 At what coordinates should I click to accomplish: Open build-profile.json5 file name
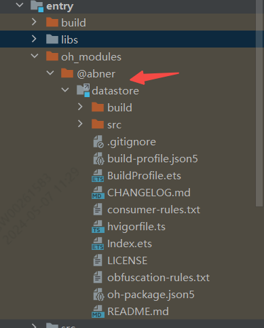click(x=153, y=159)
